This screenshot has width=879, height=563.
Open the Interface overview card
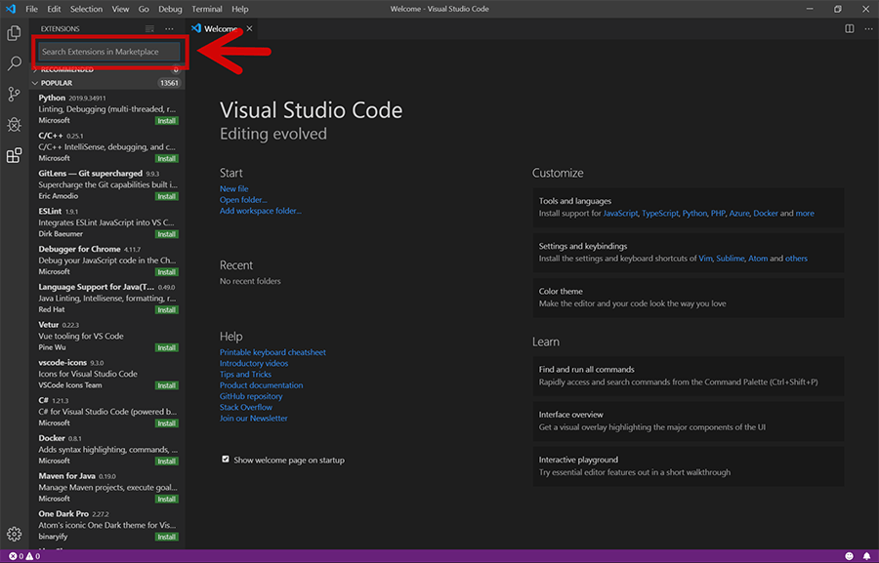tap(689, 421)
